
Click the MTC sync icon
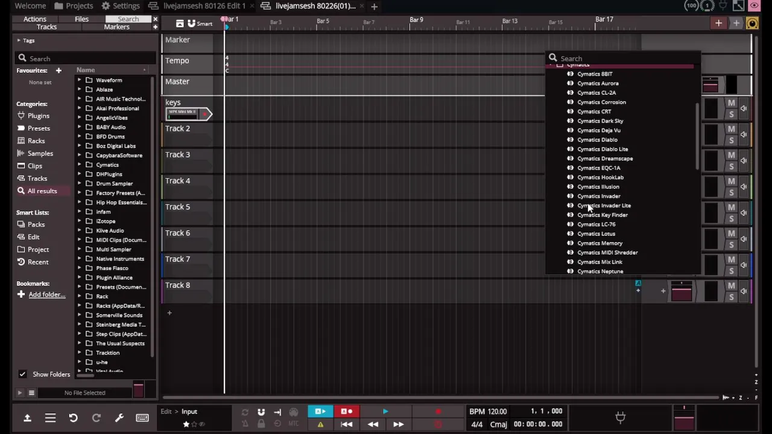[x=294, y=424]
